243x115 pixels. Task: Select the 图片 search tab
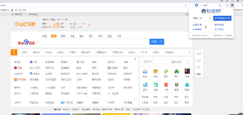[x=91, y=36]
